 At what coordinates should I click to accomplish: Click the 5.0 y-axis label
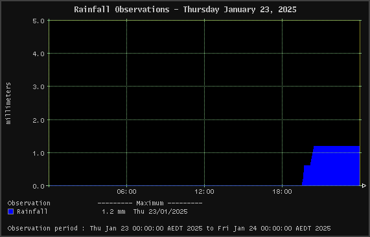pyautogui.click(x=39, y=21)
